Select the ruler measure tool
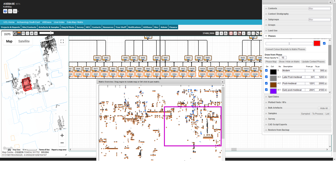This screenshot has height=189, width=336. tap(23, 33)
